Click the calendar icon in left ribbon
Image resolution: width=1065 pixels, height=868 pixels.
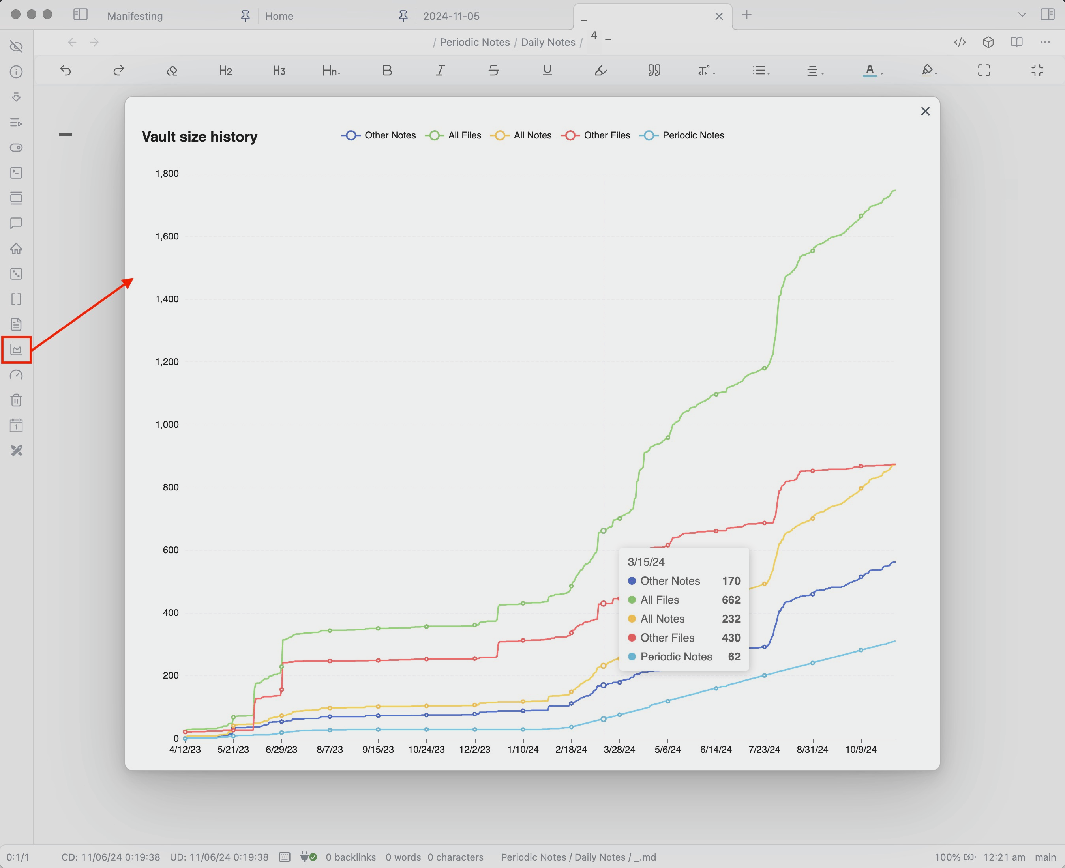point(16,425)
